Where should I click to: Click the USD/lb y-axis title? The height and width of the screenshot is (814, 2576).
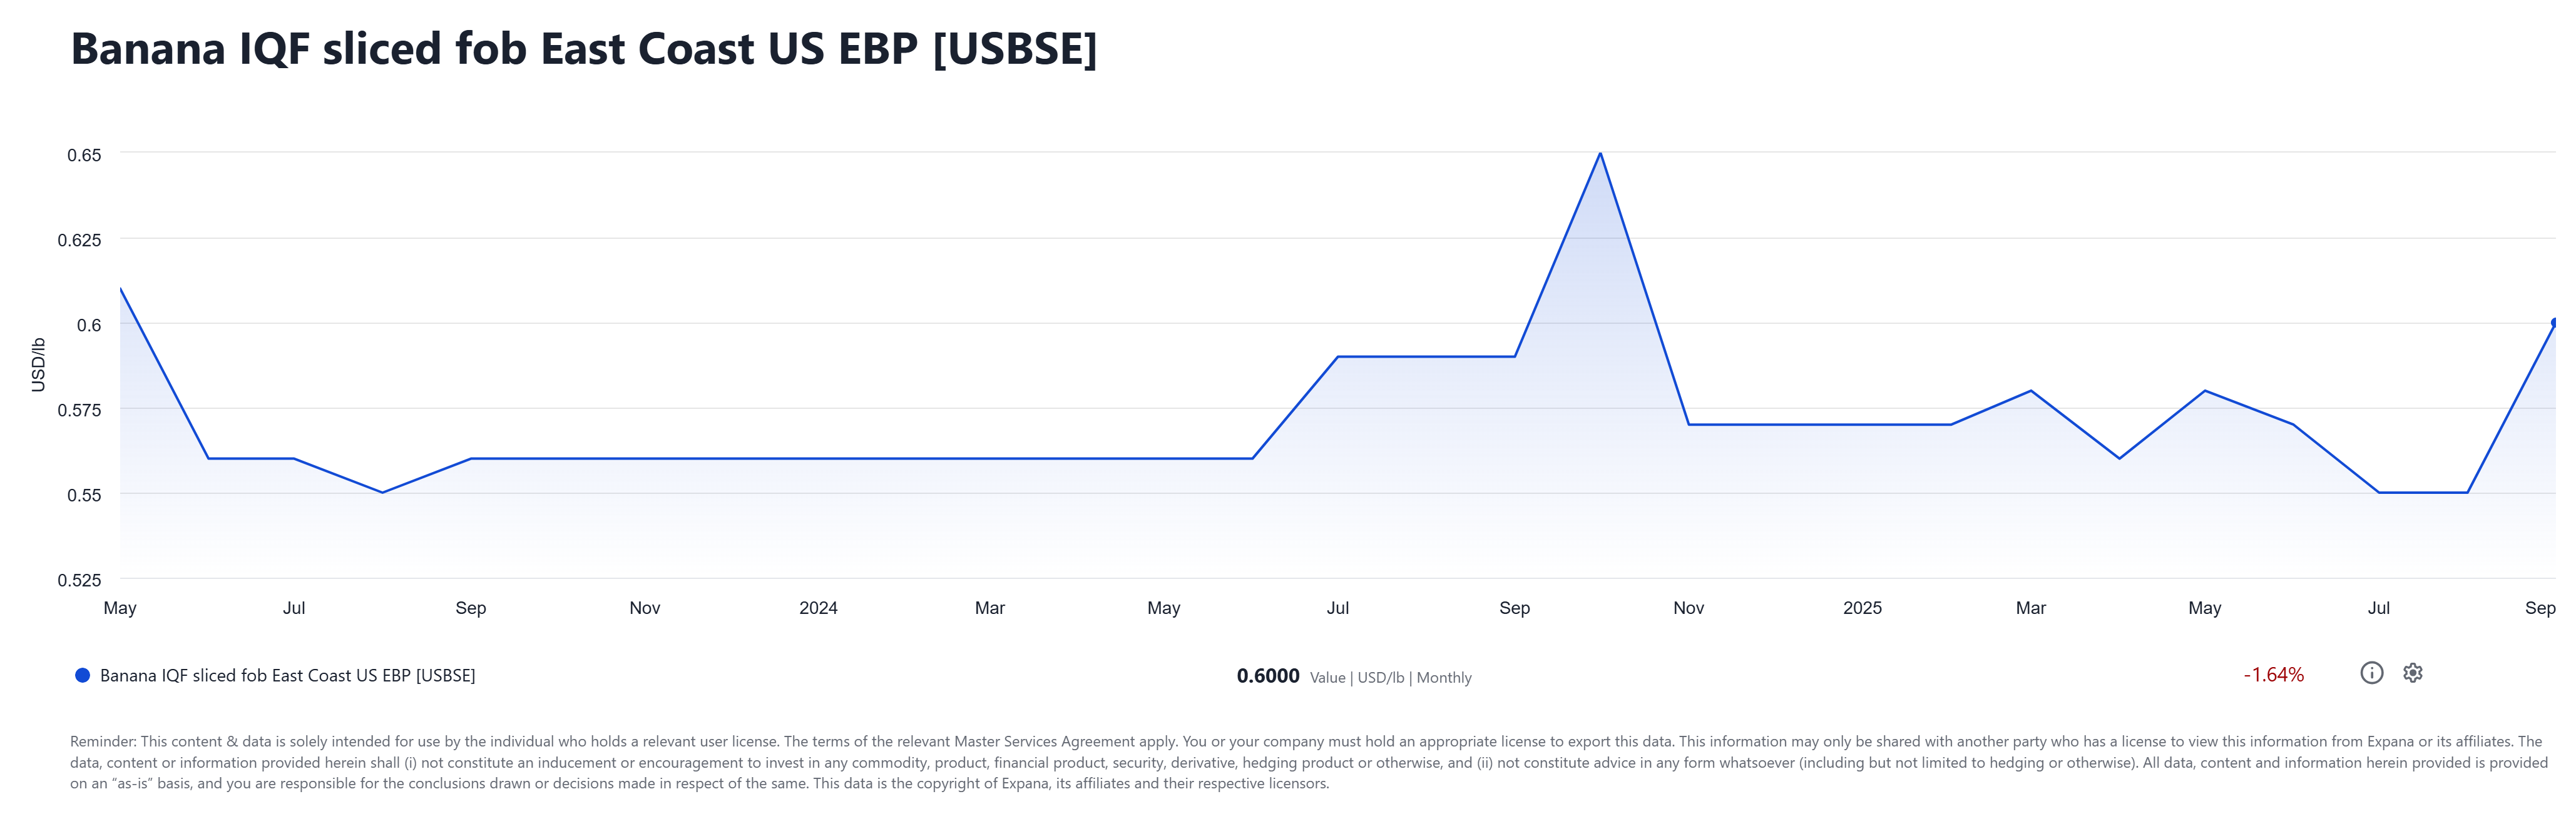coord(38,364)
